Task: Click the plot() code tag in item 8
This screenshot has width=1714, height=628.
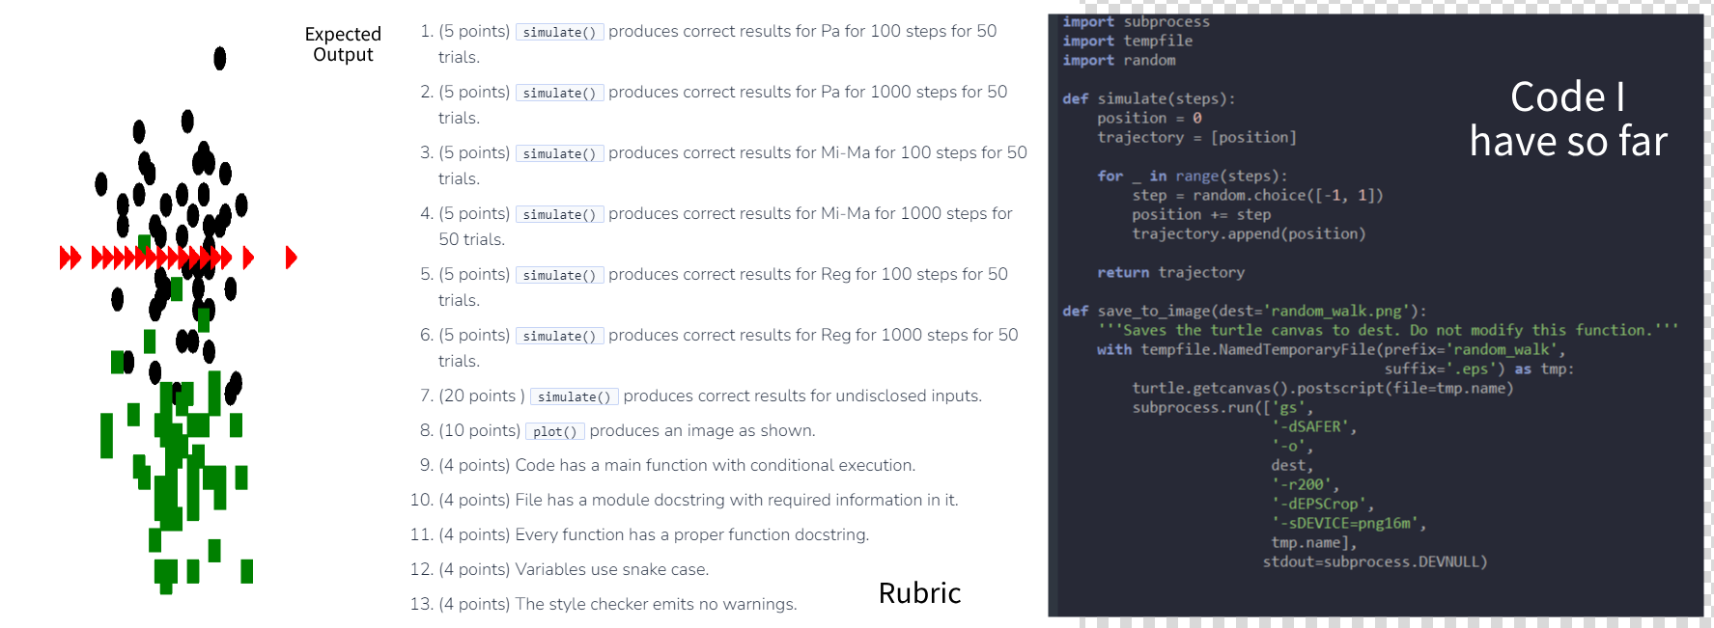Action: point(554,431)
